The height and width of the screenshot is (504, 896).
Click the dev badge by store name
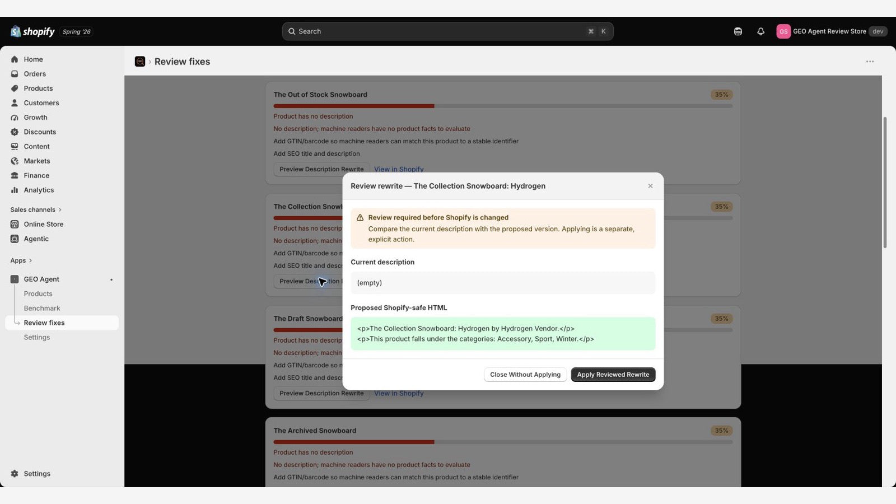tap(878, 31)
